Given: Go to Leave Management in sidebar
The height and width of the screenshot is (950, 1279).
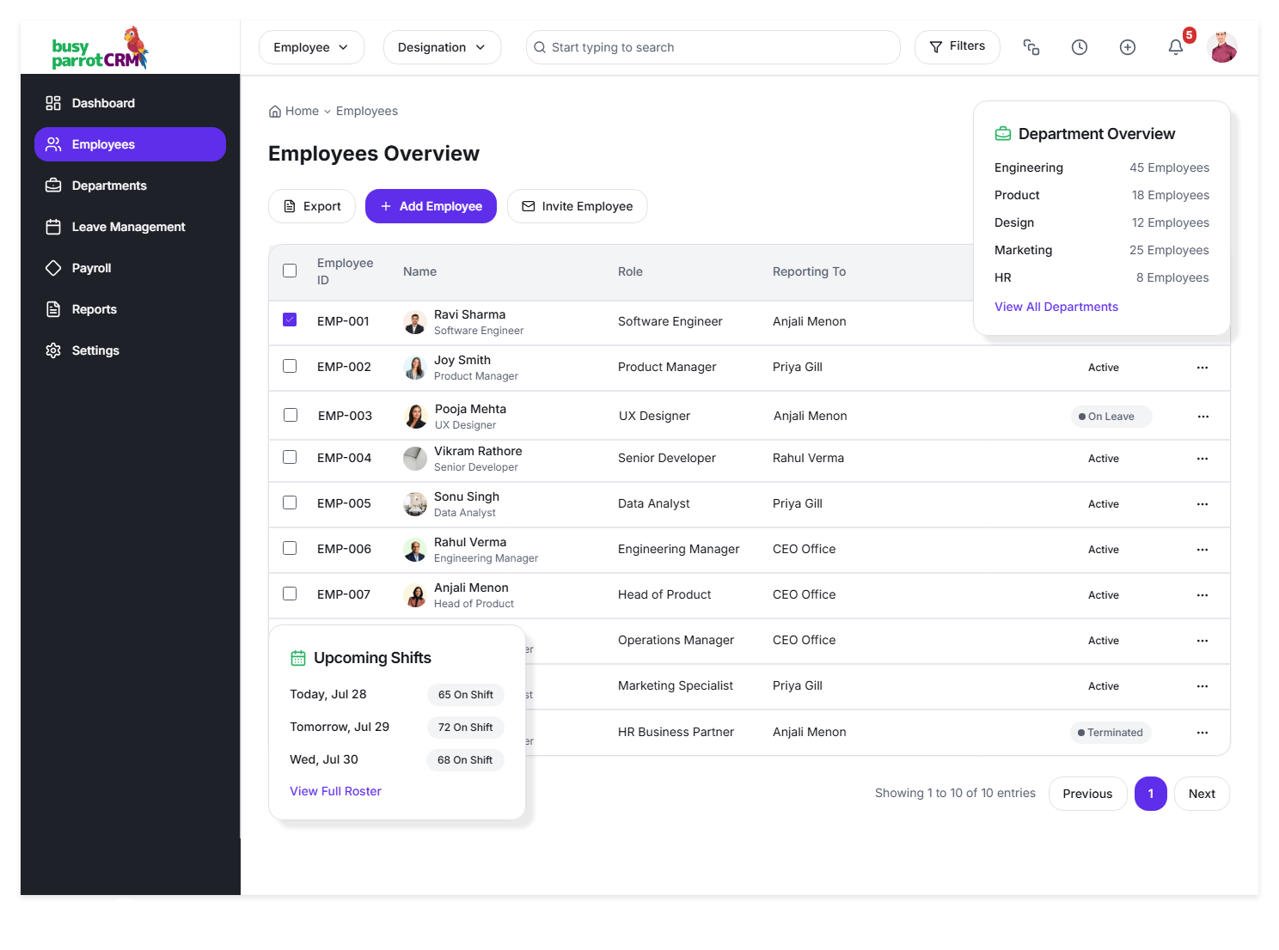Looking at the screenshot, I should pyautogui.click(x=128, y=227).
